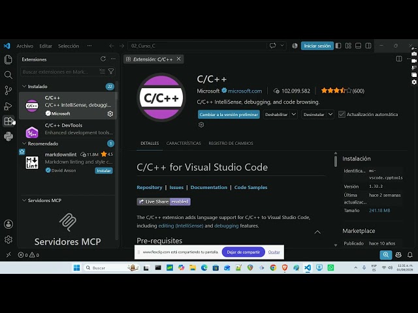Open the Repository link
Viewport: 418px width, 313px height.
(150, 187)
